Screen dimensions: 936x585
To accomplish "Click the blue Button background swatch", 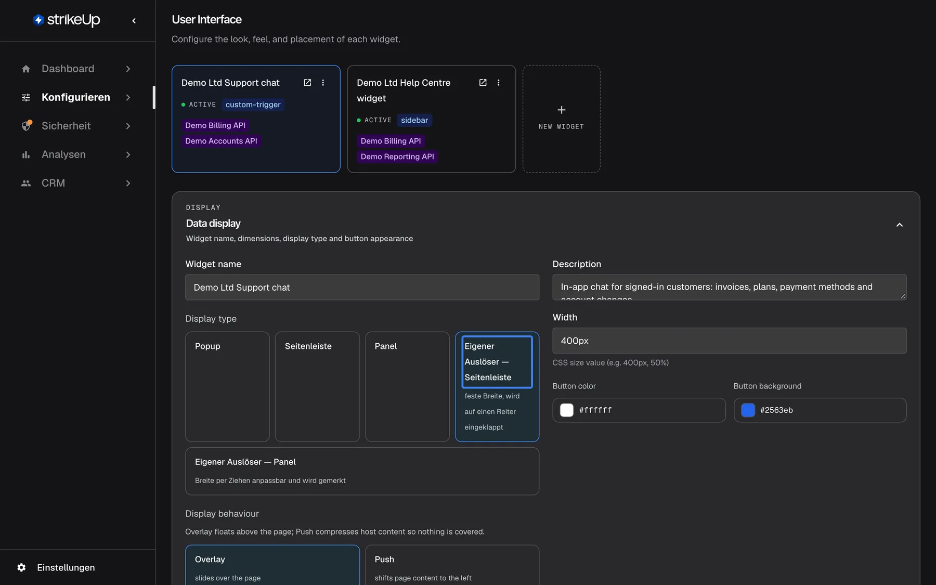I will pyautogui.click(x=748, y=410).
